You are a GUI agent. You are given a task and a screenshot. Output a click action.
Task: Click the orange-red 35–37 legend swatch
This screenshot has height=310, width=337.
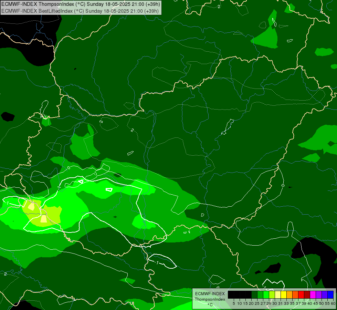(x=295, y=294)
